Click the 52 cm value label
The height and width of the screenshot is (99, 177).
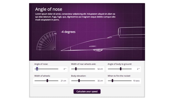[100, 69]
